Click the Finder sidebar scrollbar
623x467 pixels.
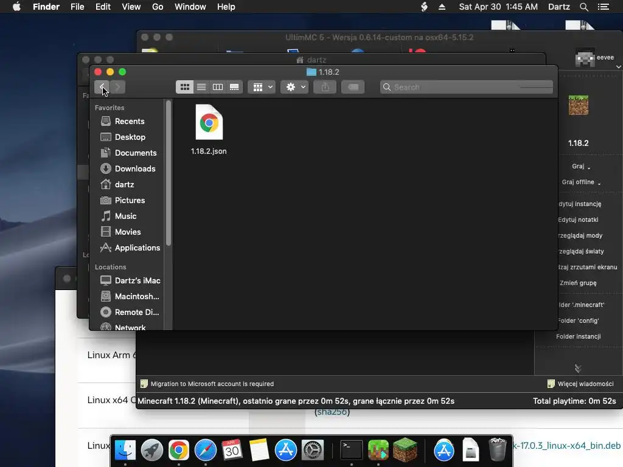pos(169,173)
